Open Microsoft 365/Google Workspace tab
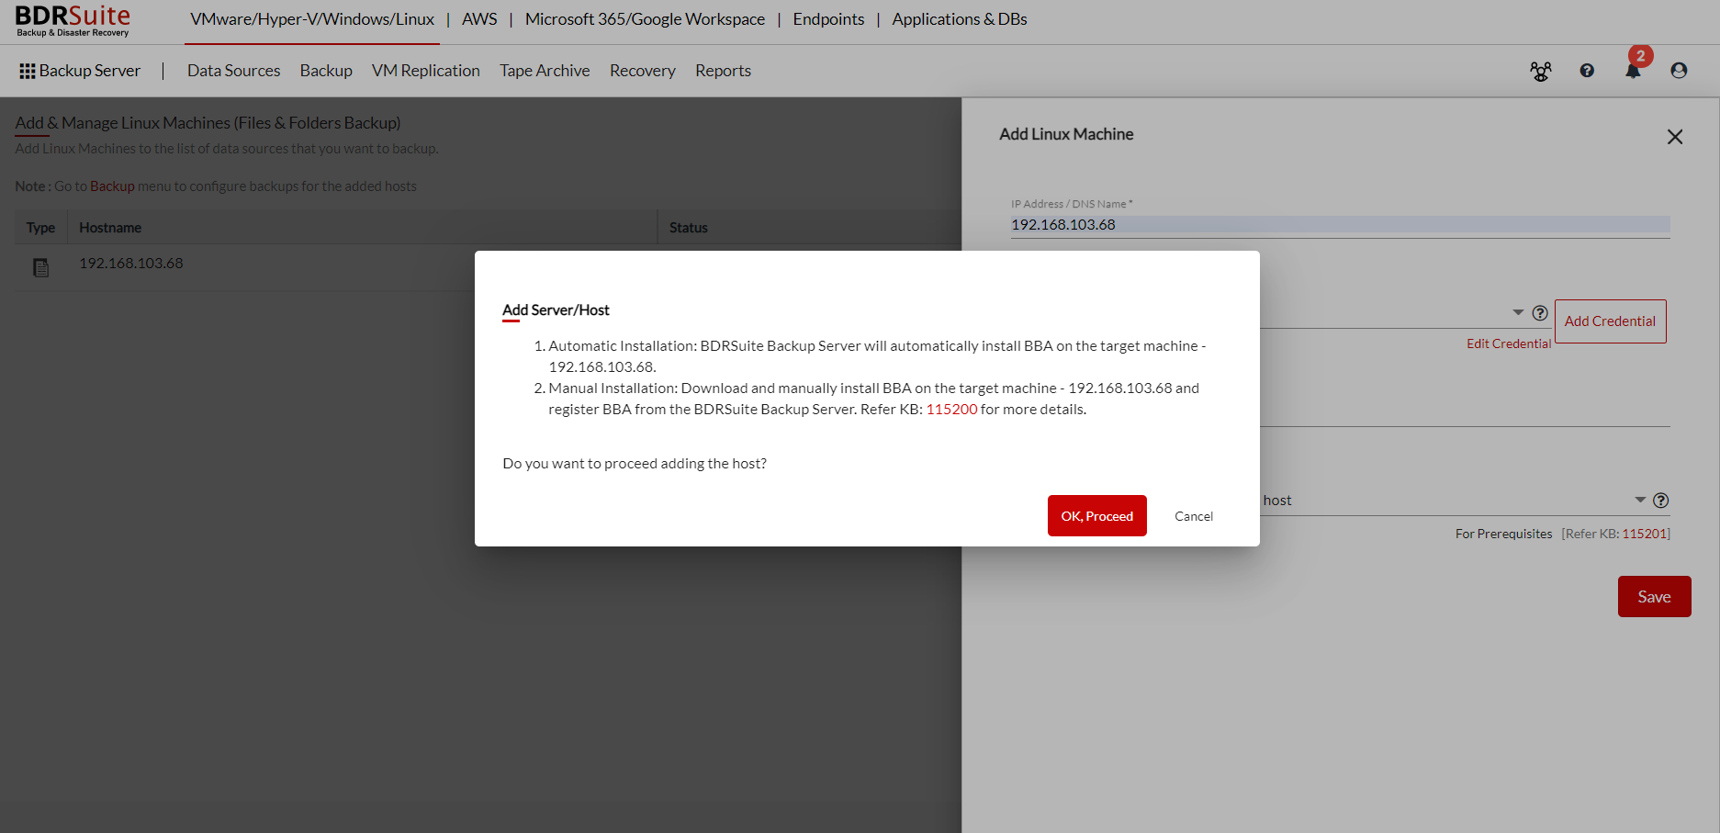The width and height of the screenshot is (1720, 833). 645,19
